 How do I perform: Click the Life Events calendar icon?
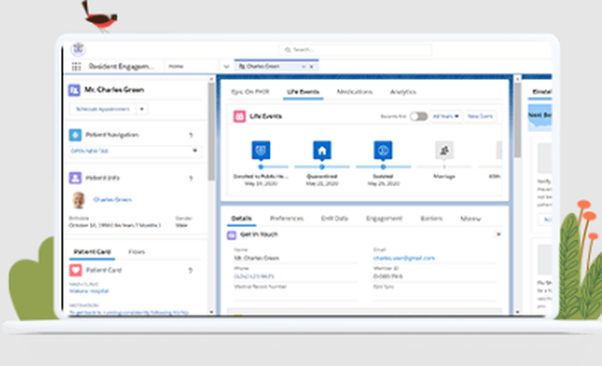tap(238, 116)
